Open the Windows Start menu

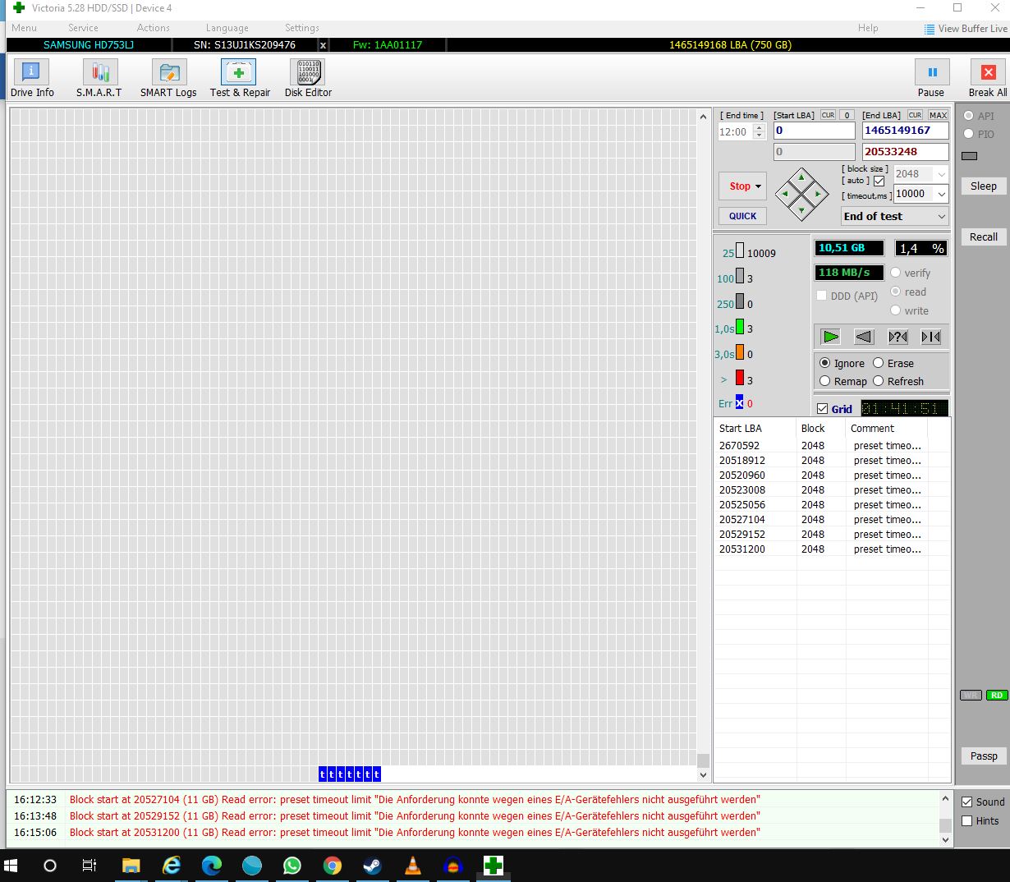(11, 865)
